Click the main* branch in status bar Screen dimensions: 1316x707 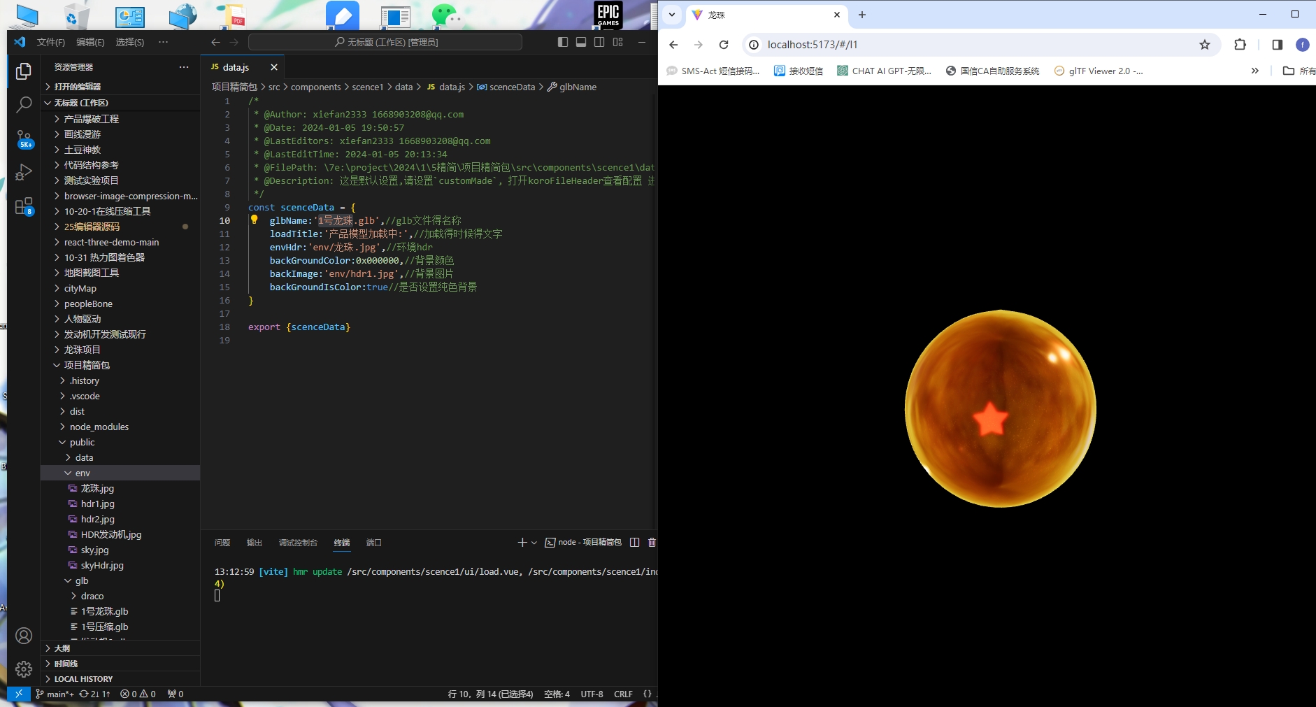[x=55, y=694]
